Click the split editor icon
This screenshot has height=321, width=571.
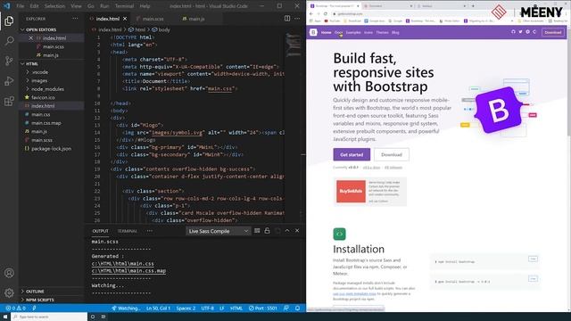(x=287, y=19)
